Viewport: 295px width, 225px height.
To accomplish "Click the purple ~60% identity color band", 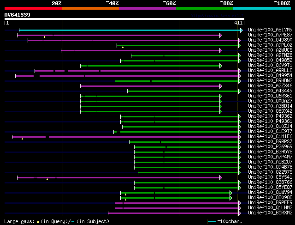I will coord(147,8).
